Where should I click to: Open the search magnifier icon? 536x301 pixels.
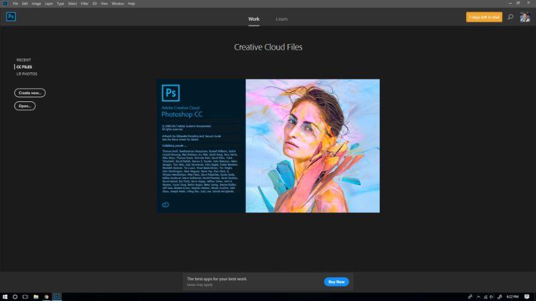pyautogui.click(x=510, y=17)
